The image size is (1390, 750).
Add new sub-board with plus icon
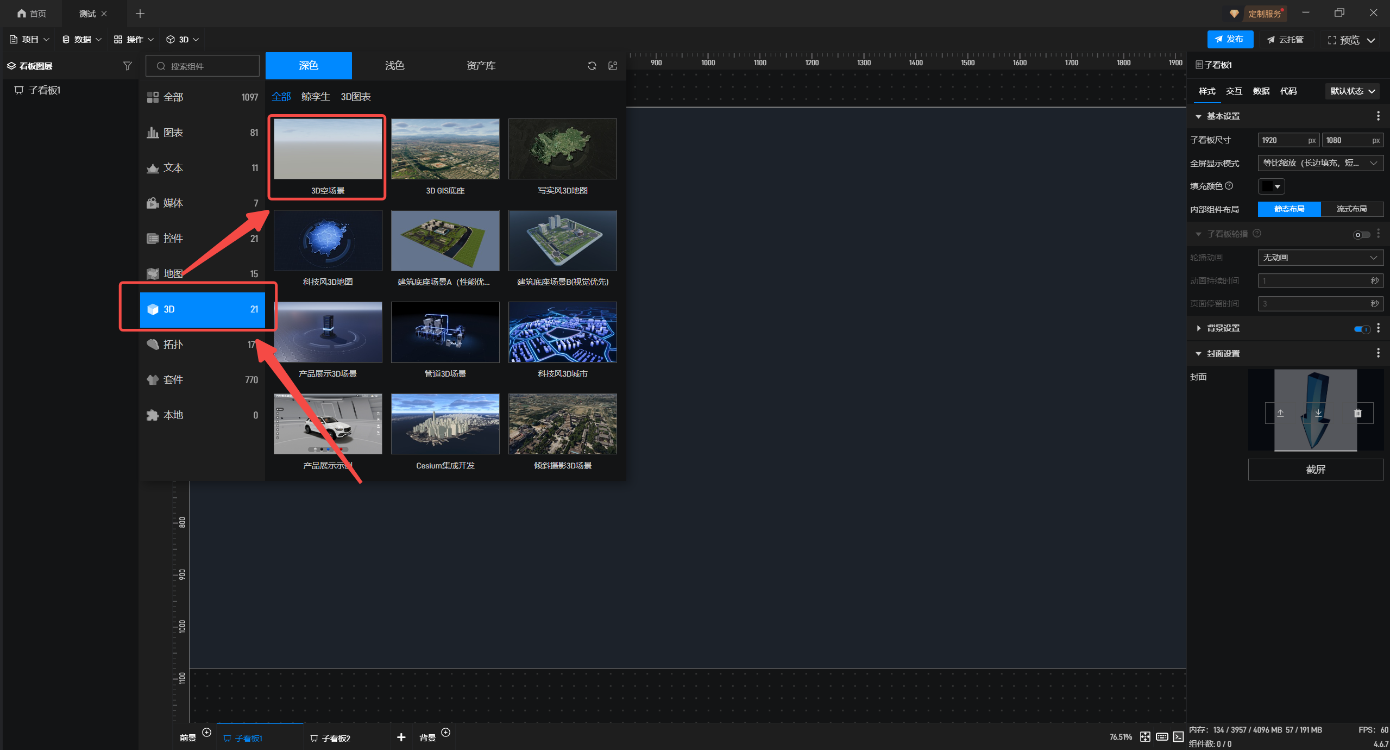[401, 737]
